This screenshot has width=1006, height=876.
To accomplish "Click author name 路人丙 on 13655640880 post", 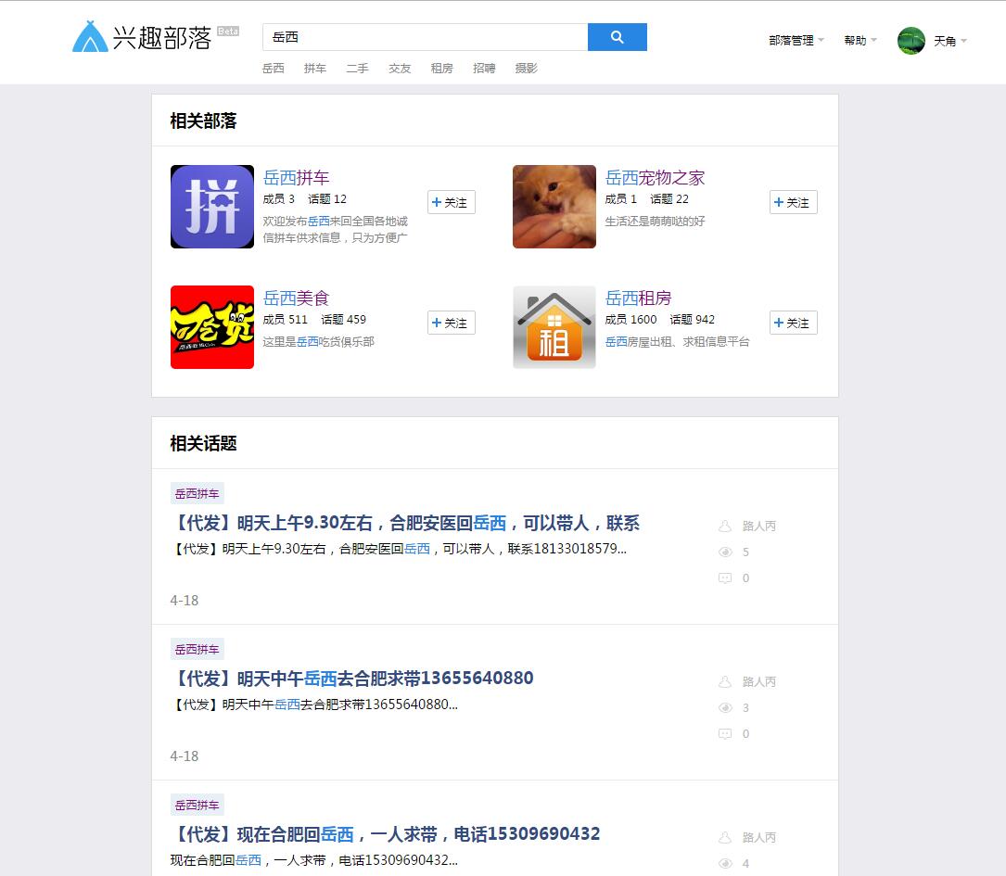I will [x=759, y=681].
